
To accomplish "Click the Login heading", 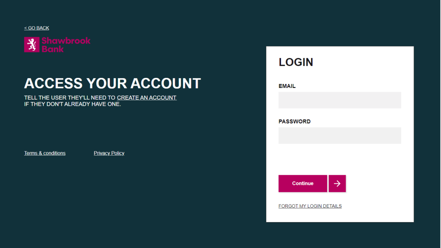I will coord(296,62).
